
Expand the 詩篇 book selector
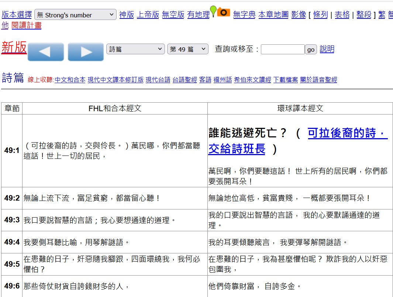click(135, 49)
